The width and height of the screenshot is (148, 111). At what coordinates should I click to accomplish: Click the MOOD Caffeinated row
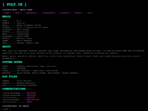(16, 34)
